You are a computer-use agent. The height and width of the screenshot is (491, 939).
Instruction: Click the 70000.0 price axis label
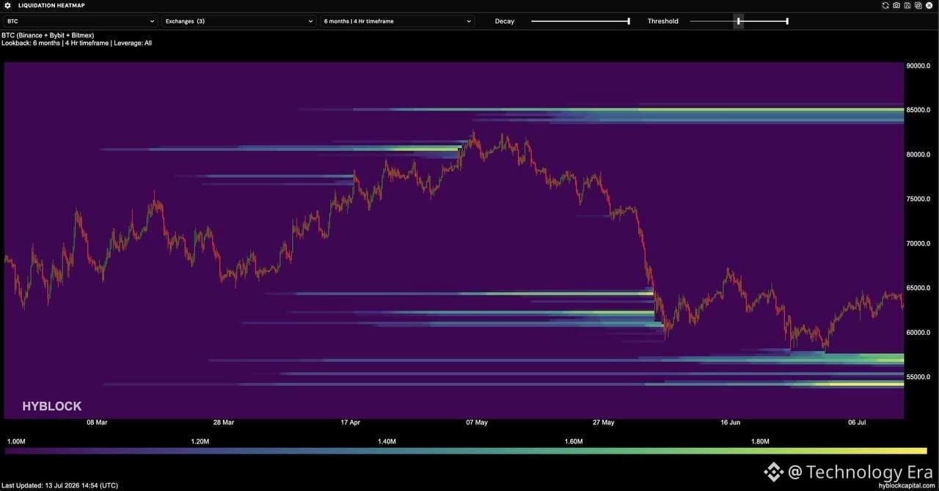[918, 243]
